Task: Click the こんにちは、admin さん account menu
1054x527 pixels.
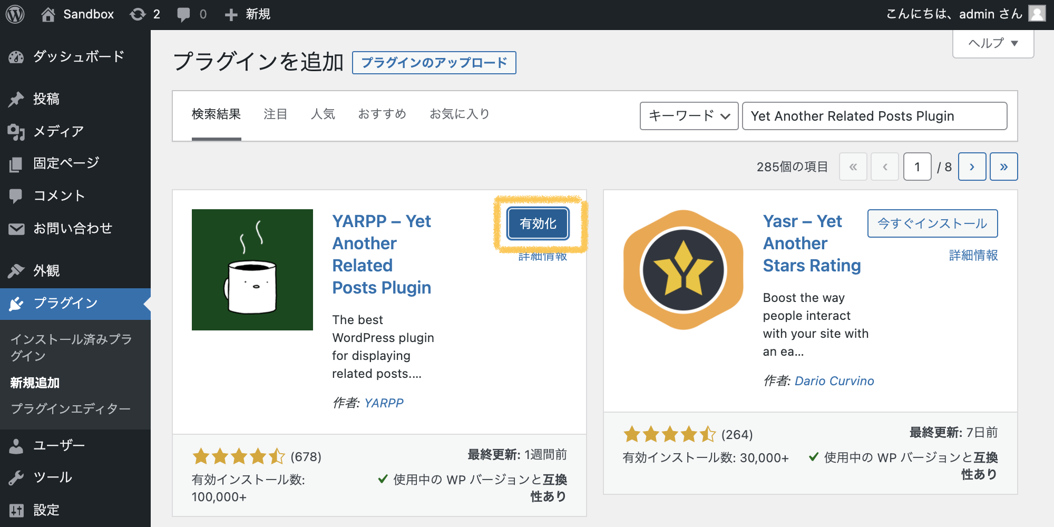Action: (965, 14)
